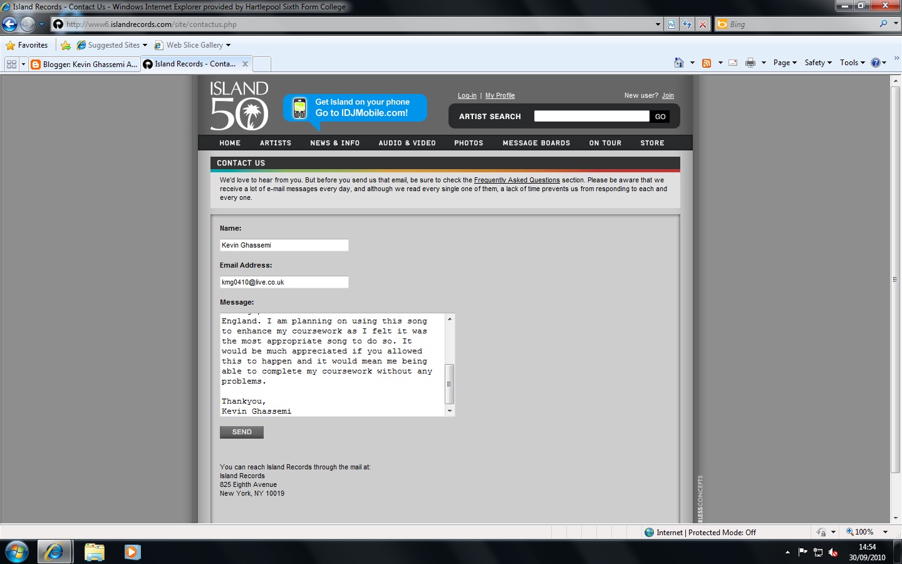Click the RSS Feeds icon
Screen dimensions: 902x564
[707, 63]
